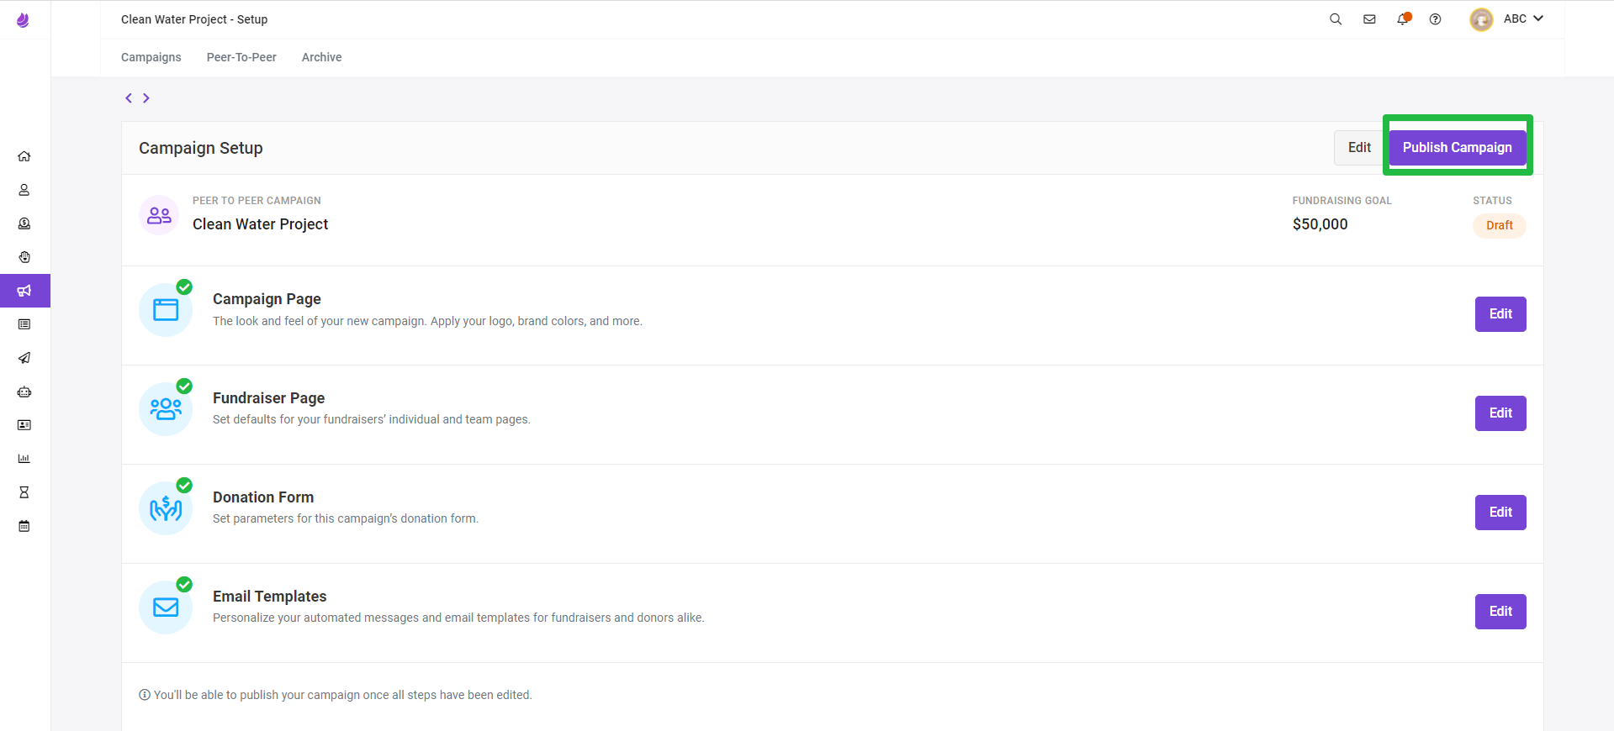Open notifications bell icon
The image size is (1614, 731).
coord(1403,18)
